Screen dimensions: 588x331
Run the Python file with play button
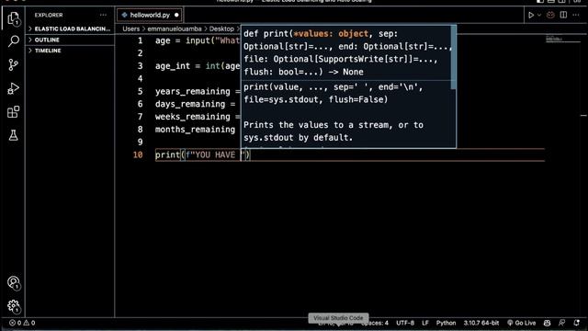click(x=531, y=15)
